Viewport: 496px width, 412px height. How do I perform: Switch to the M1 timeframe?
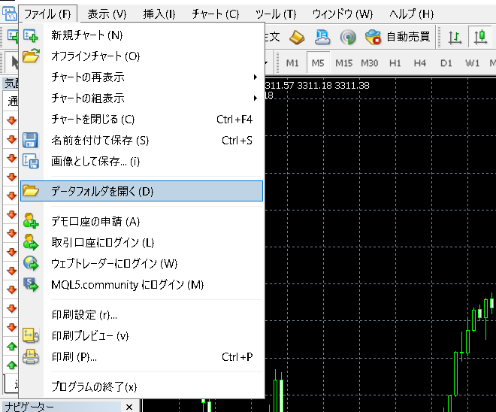293,62
